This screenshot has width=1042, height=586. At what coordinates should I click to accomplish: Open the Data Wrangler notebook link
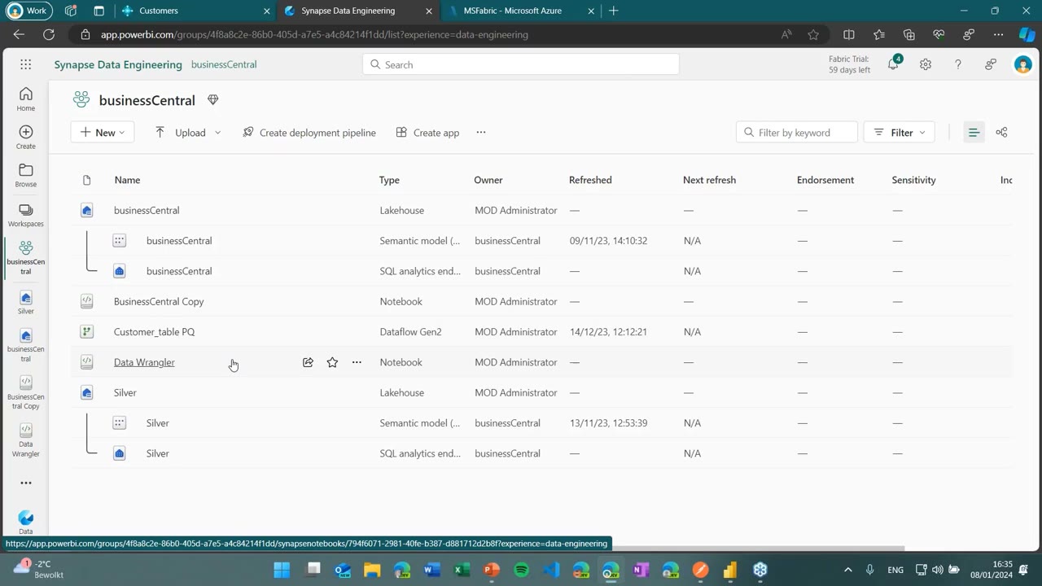pyautogui.click(x=144, y=362)
